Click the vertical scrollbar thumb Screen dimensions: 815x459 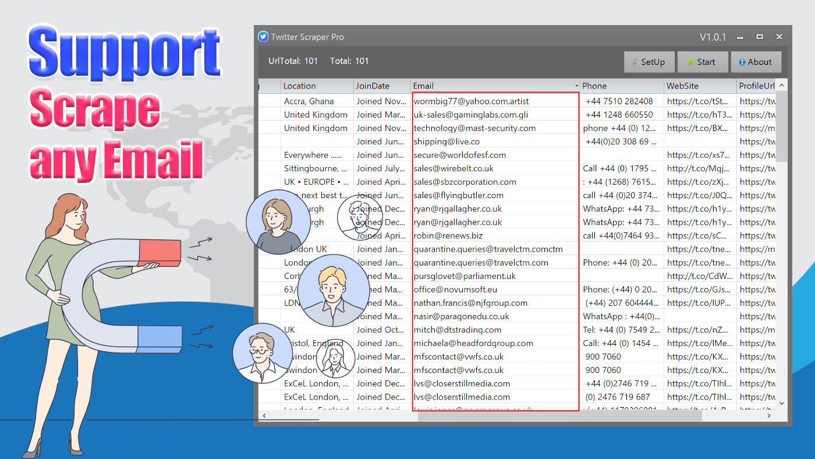pyautogui.click(x=781, y=127)
